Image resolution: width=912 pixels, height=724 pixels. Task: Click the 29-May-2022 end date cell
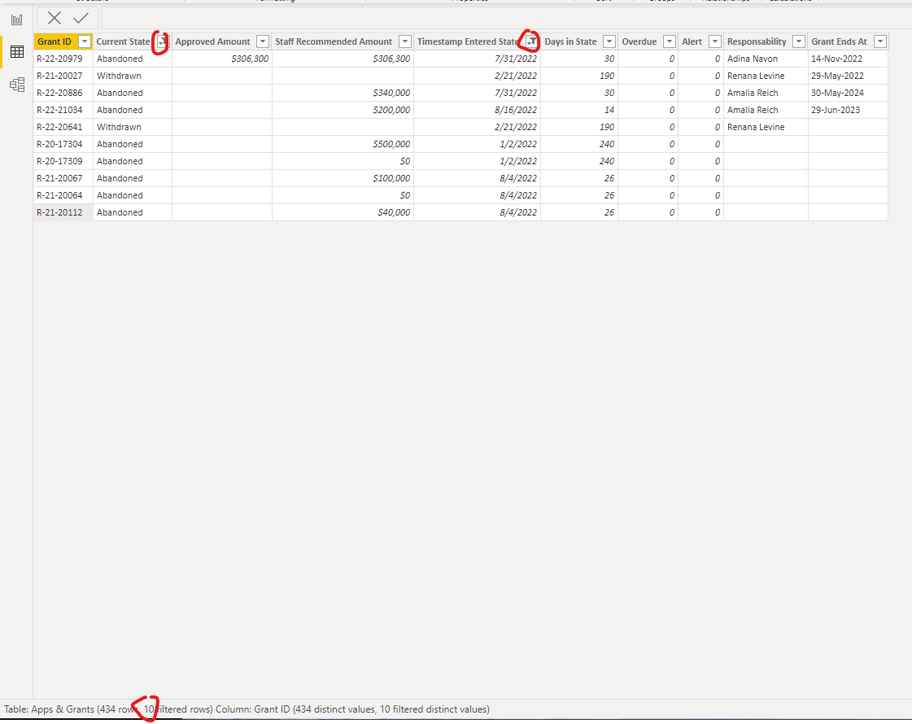tap(848, 76)
